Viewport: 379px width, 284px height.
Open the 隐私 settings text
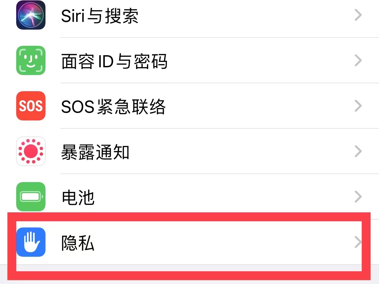tap(77, 243)
